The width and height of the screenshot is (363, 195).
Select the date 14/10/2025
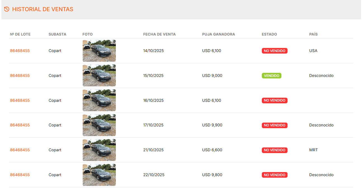coord(154,51)
